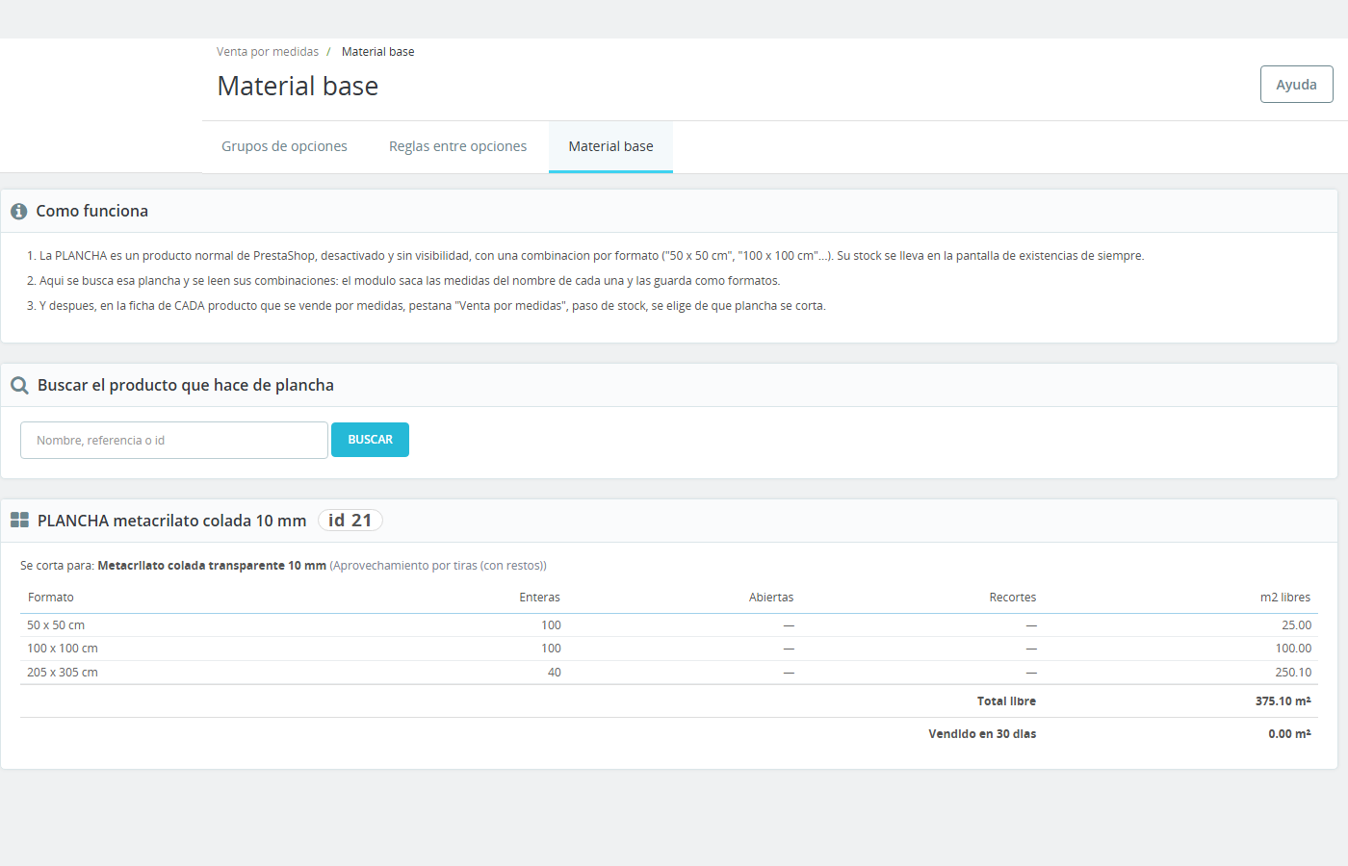This screenshot has height=866, width=1348.
Task: Click the PLANCHA metacrilato colada 10 mm title
Action: [x=171, y=521]
